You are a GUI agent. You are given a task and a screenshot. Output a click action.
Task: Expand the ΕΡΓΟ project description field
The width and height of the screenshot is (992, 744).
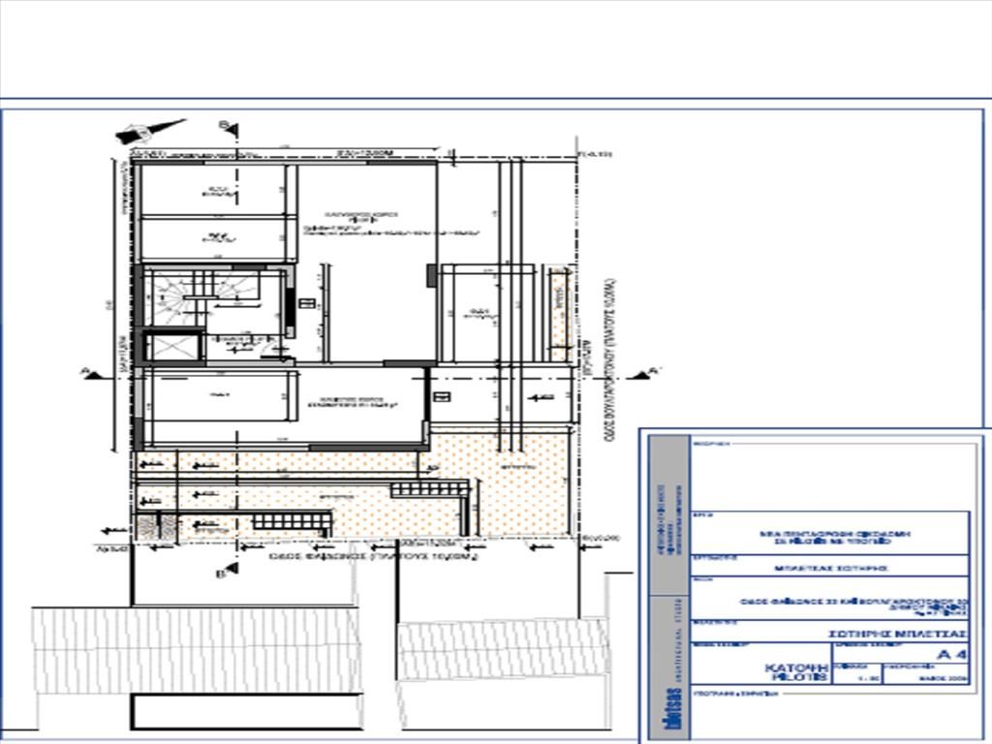[836, 536]
